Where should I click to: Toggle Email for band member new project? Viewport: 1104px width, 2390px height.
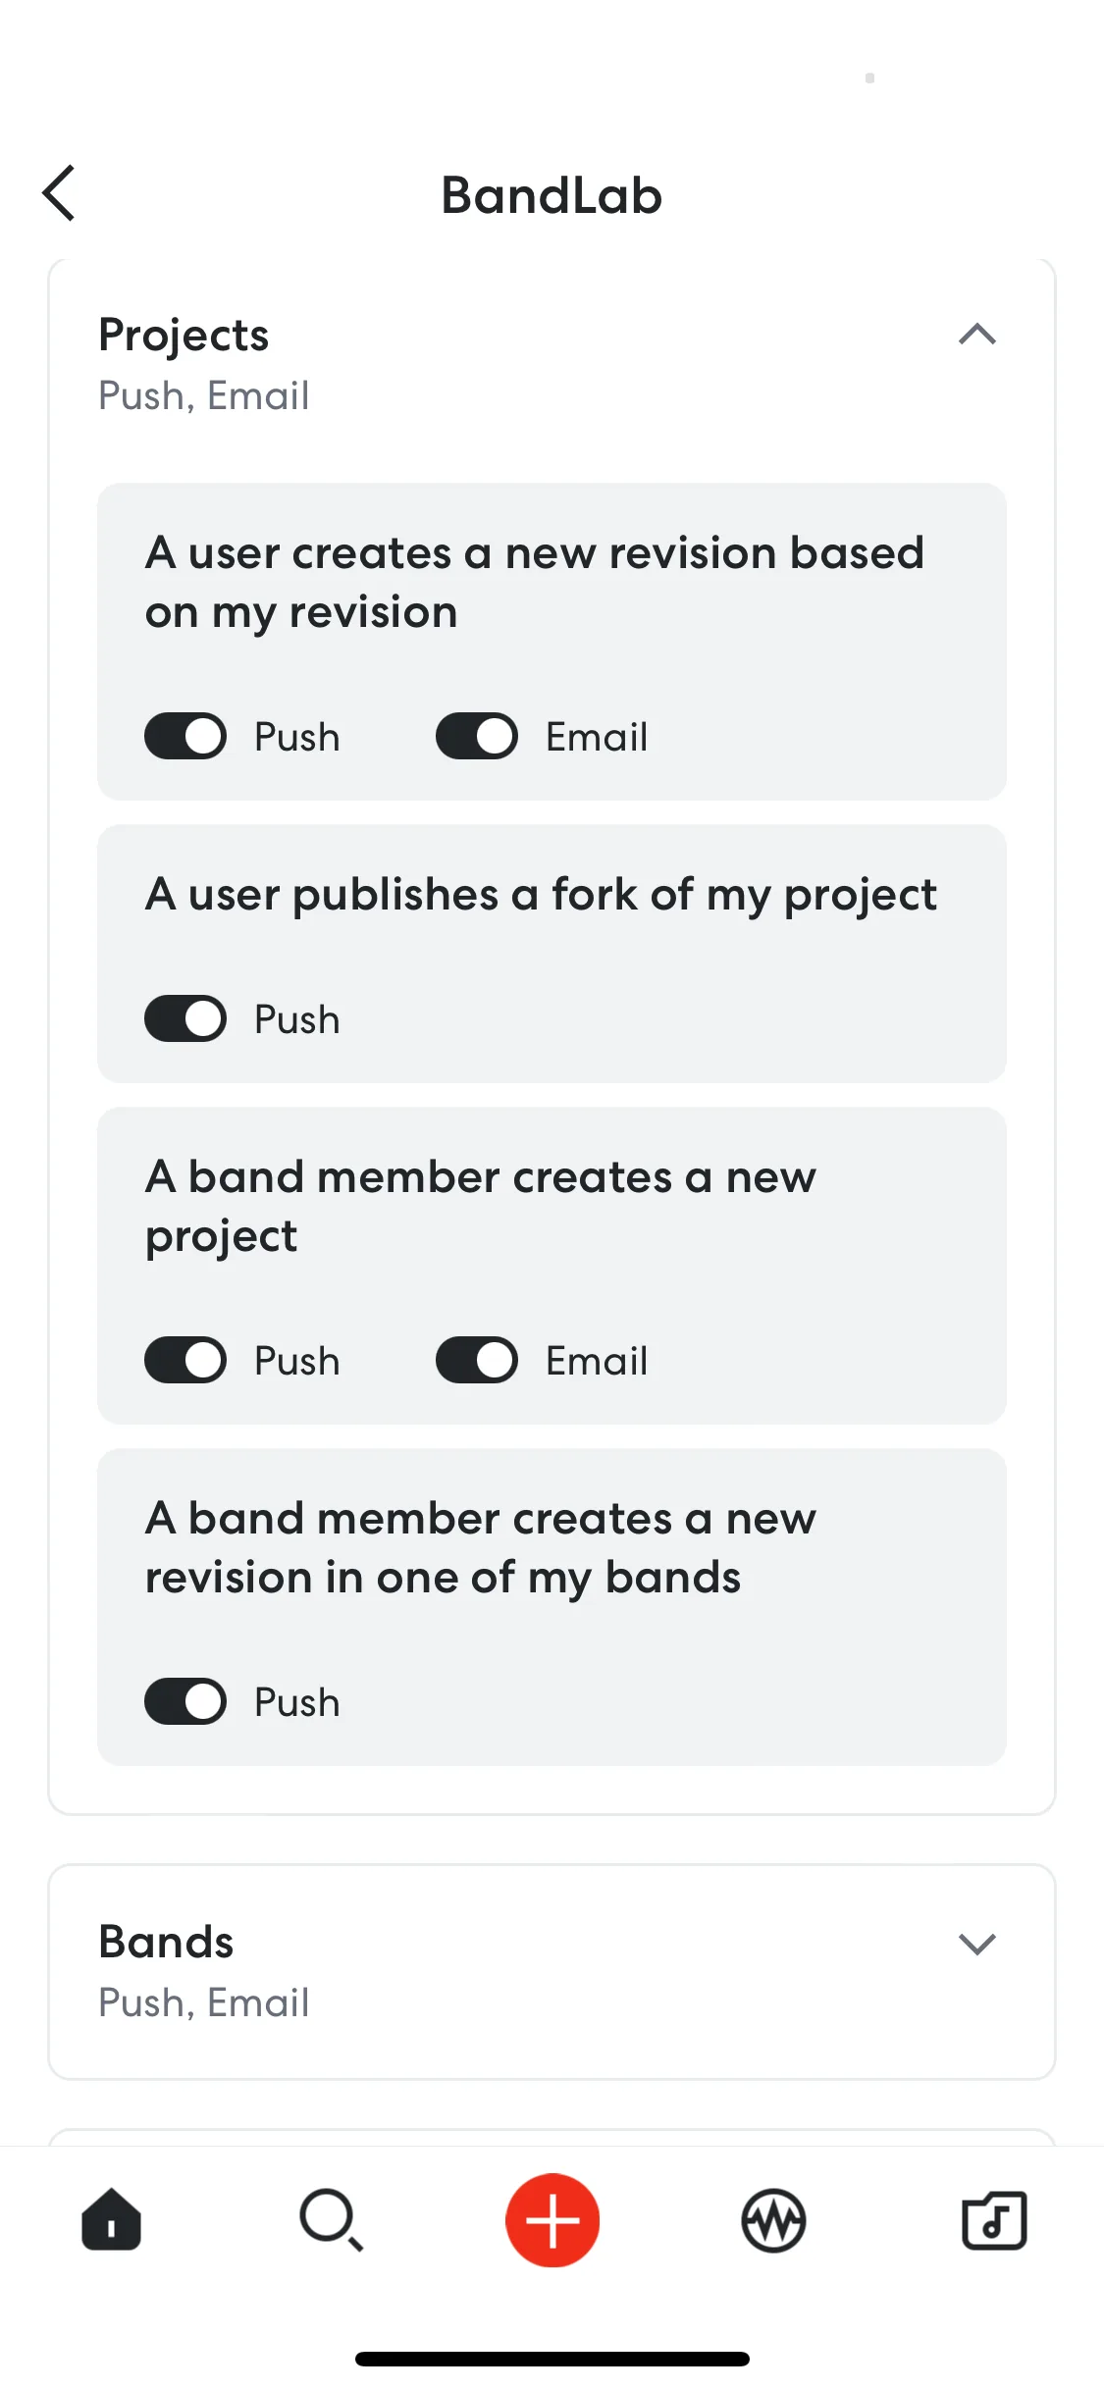point(477,1360)
